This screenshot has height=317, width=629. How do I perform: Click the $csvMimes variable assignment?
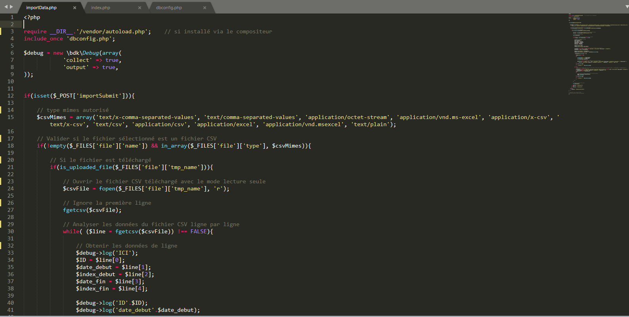[x=52, y=117]
